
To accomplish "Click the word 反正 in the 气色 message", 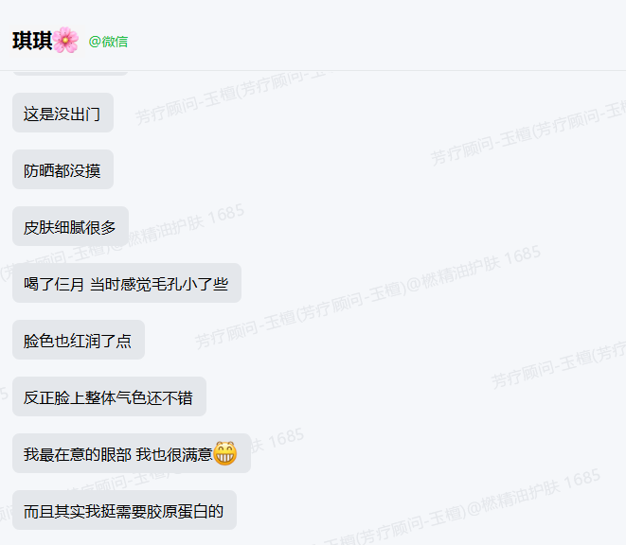I will click(39, 397).
